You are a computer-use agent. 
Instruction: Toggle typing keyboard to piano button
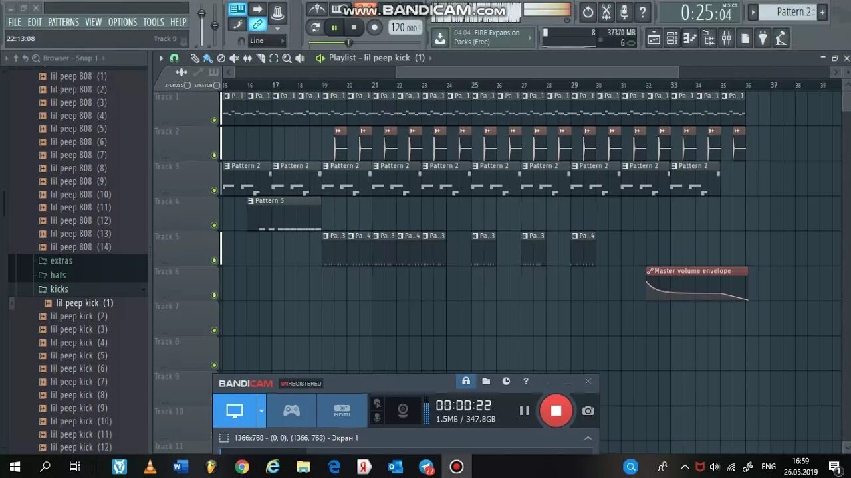(237, 9)
